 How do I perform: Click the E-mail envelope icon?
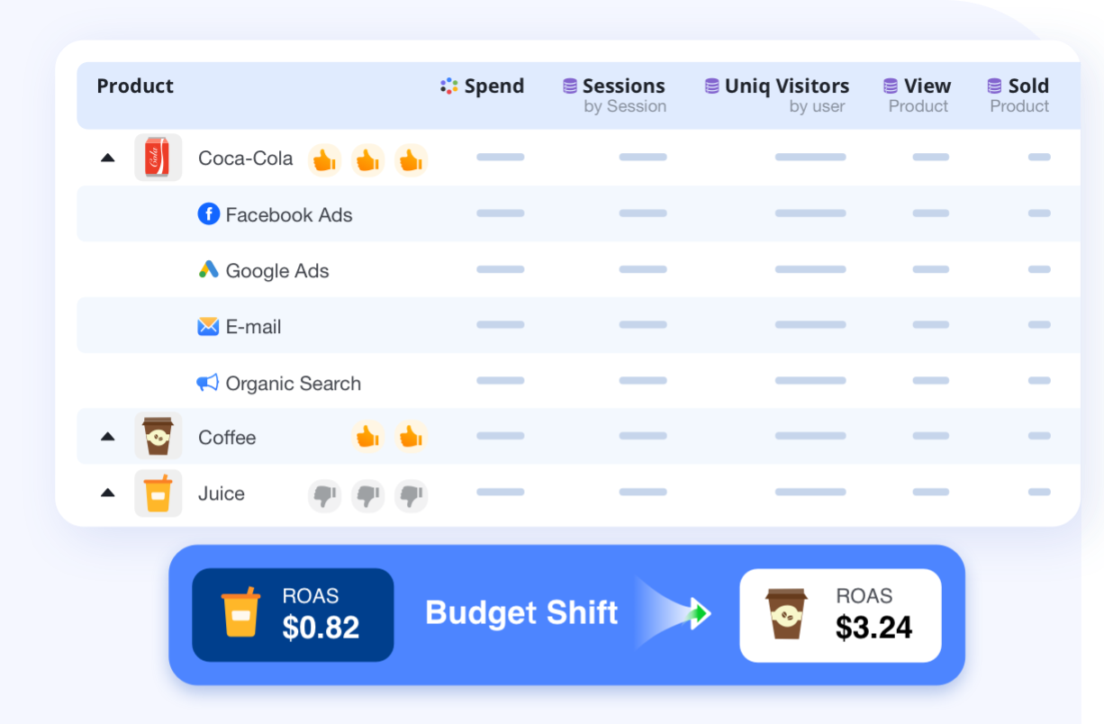click(208, 326)
